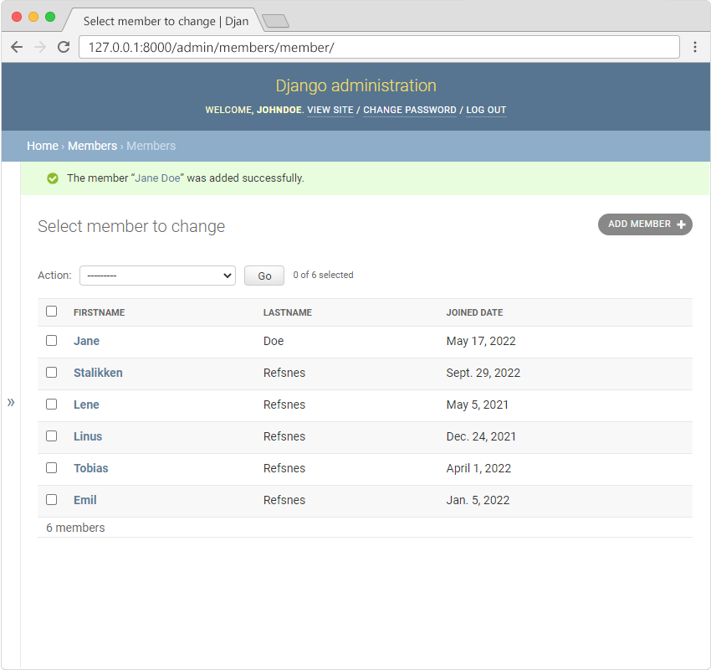Go to Home in the breadcrumb
The width and height of the screenshot is (711, 670).
coord(42,146)
